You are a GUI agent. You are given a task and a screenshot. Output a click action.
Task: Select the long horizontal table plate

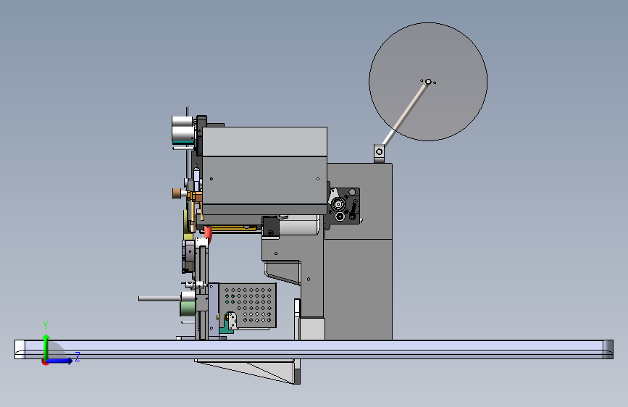click(314, 349)
